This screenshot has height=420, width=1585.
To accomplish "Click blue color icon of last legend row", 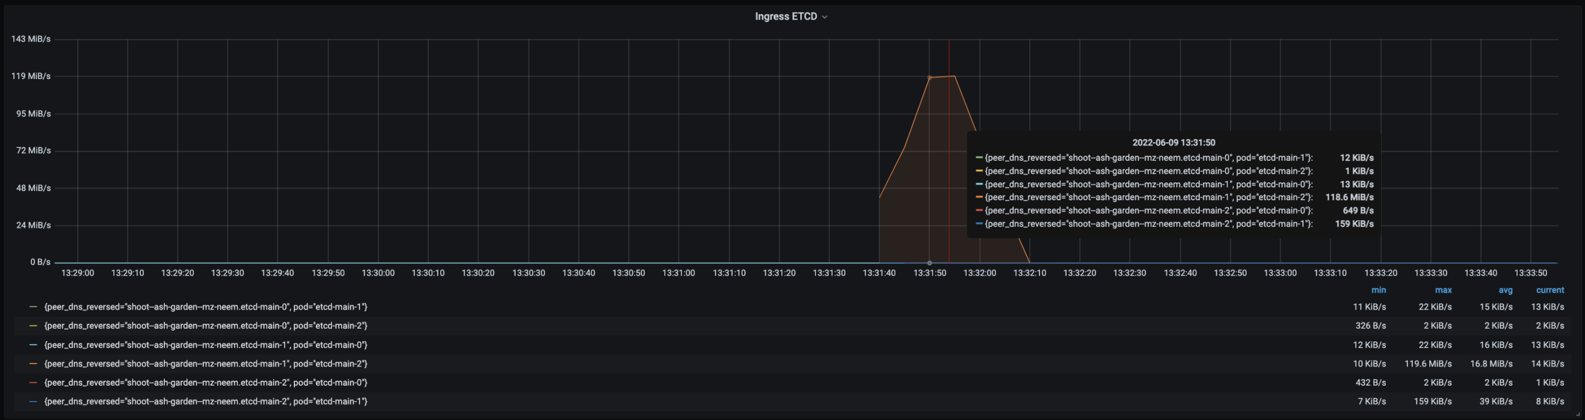I will (x=33, y=402).
